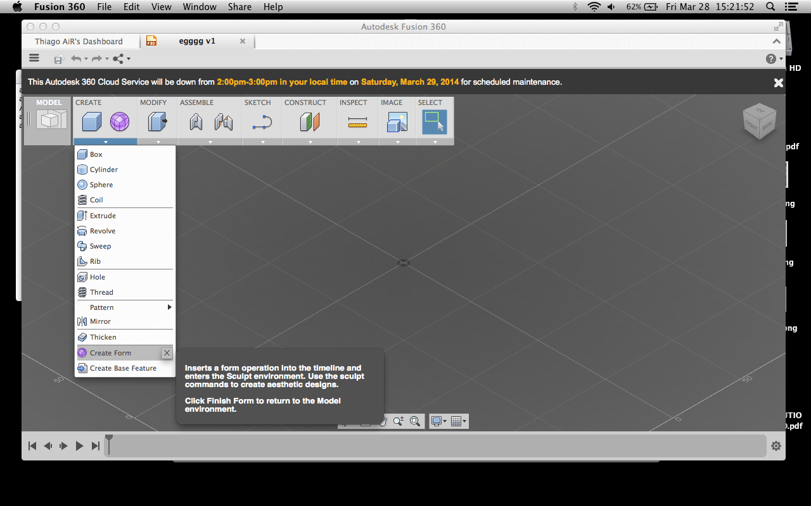Click the Zoom magnifier icon
The height and width of the screenshot is (506, 811).
pos(399,421)
